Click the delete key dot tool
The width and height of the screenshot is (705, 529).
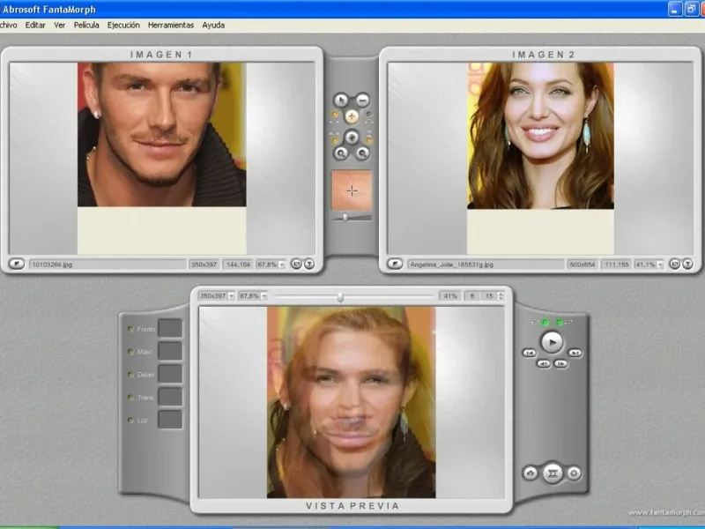coord(363,100)
